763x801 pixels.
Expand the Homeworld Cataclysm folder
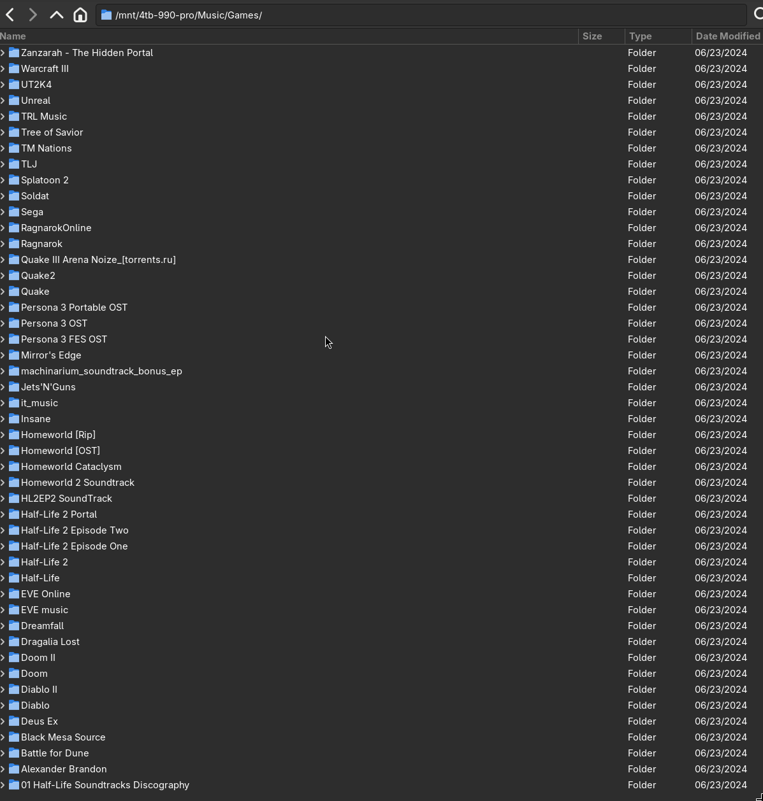(x=3, y=467)
